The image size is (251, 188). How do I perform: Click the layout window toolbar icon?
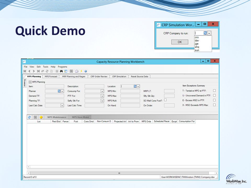(66, 71)
